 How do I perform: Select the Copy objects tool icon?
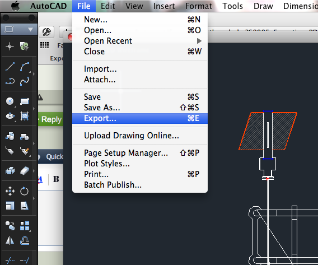(10, 226)
